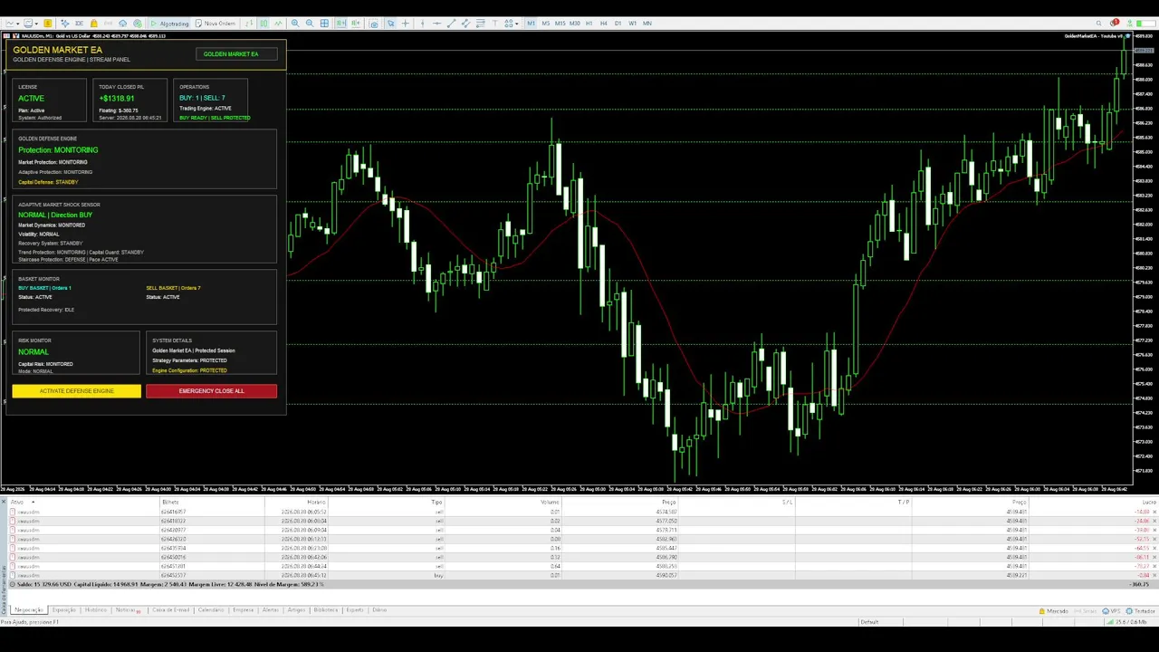Image resolution: width=1159 pixels, height=652 pixels.
Task: Close the toolbox panel with X
Action: [4, 502]
